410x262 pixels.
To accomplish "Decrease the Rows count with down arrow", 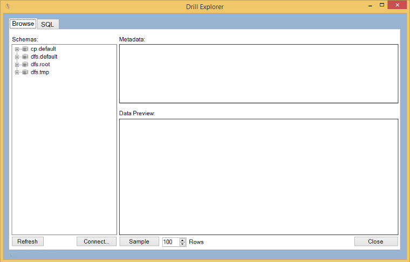I will [x=182, y=244].
